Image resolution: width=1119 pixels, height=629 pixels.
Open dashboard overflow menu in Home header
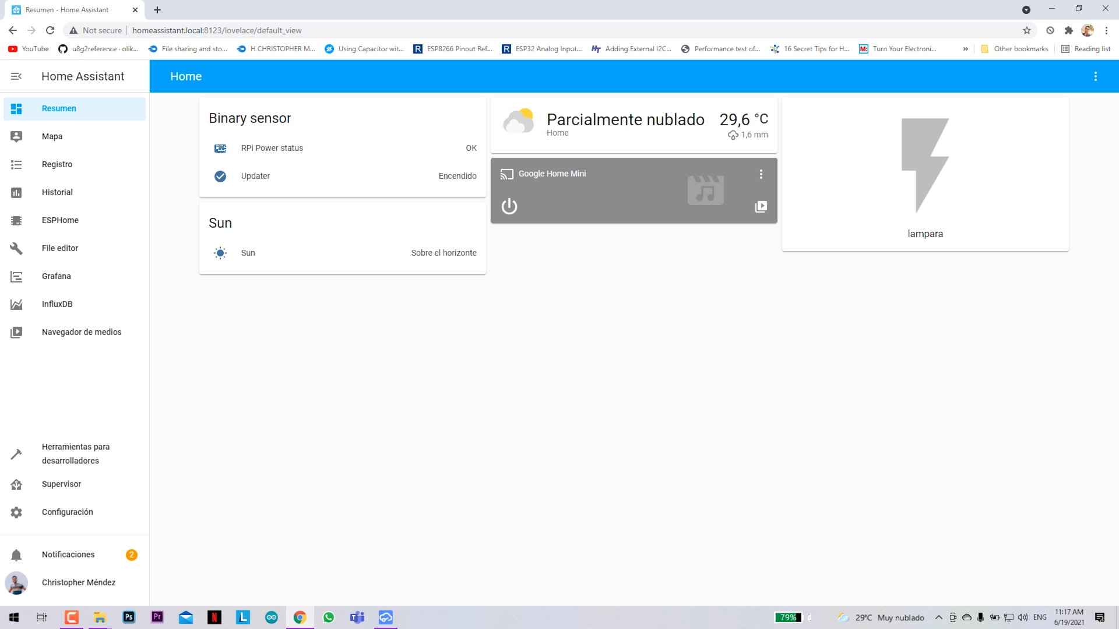1095,76
